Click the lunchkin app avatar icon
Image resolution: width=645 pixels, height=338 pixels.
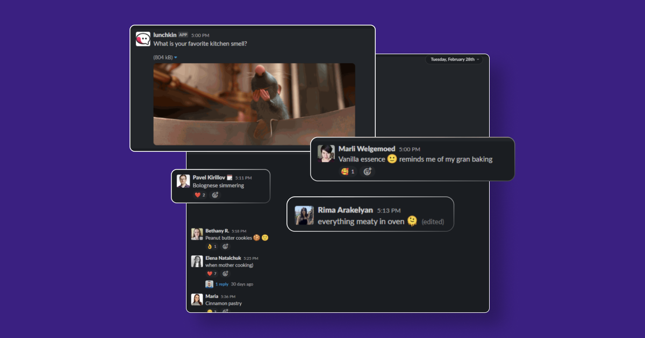pyautogui.click(x=143, y=39)
